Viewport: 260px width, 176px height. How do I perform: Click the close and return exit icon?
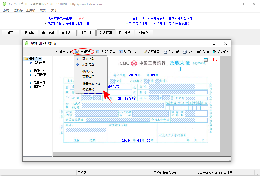[214, 52]
